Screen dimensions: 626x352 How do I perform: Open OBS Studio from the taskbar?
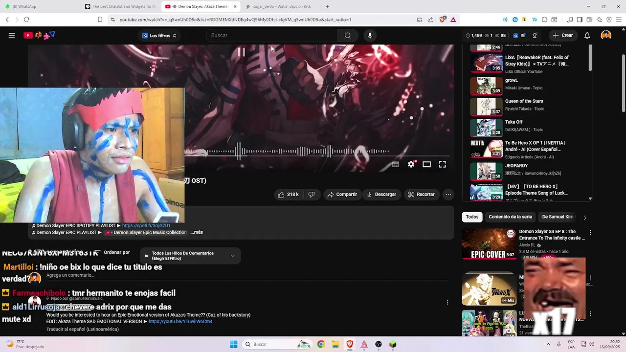(379, 344)
